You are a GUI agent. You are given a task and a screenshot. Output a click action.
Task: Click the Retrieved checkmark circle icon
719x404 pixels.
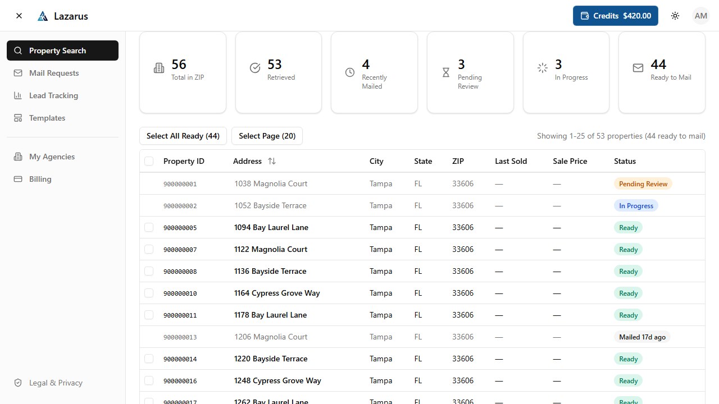coord(255,68)
